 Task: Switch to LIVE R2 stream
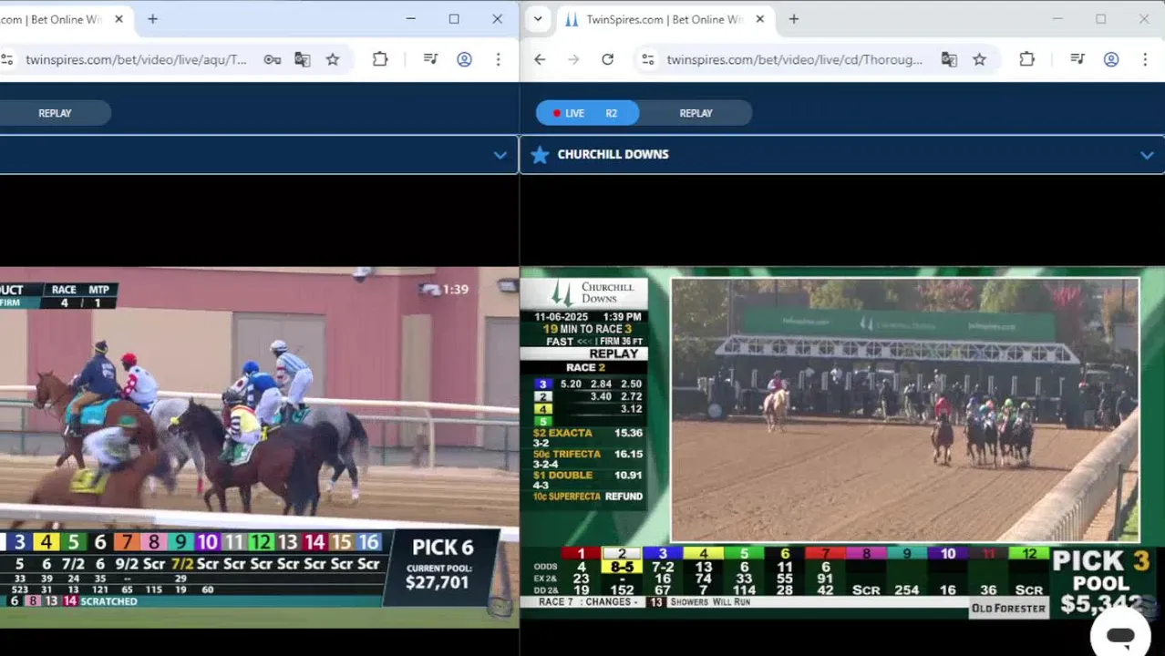tap(587, 113)
